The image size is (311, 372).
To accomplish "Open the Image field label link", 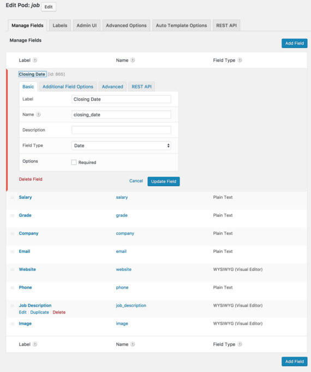I will [25, 323].
